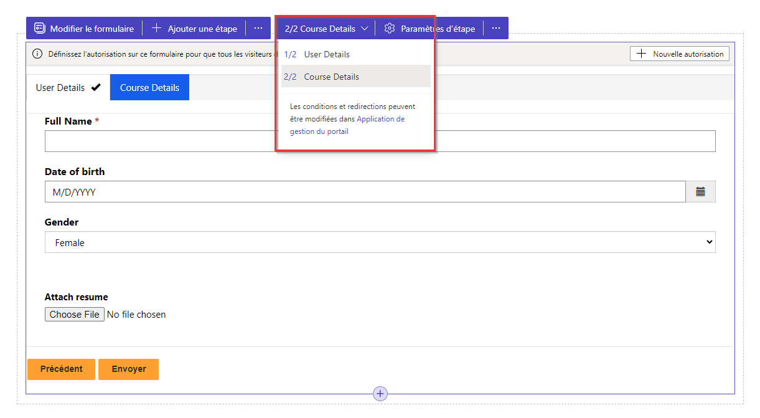760x418 pixels.
Task: Click the Modifier le formulaire edit icon
Action: coord(40,28)
